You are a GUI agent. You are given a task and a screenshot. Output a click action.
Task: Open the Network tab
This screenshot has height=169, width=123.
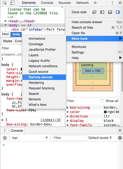(x=82, y=3)
